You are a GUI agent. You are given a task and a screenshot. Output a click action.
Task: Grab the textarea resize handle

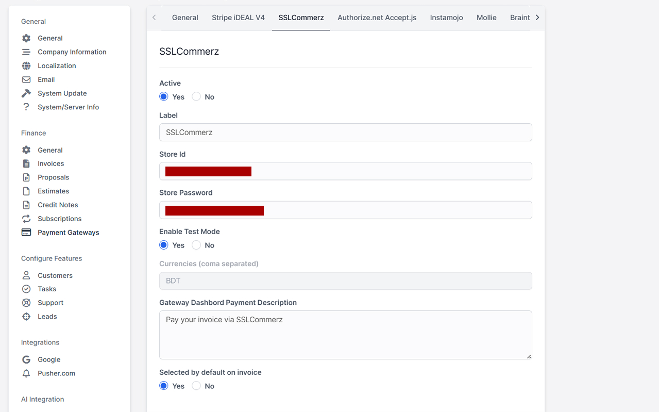529,356
